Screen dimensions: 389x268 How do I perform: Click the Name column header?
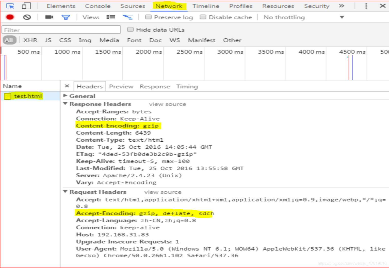(x=12, y=86)
